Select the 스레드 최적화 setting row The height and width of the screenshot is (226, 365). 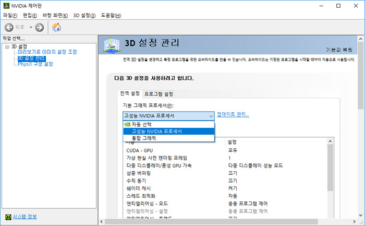(x=225, y=196)
